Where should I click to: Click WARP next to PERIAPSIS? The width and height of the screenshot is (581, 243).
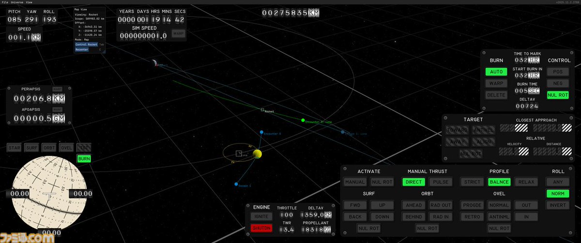[x=57, y=89]
